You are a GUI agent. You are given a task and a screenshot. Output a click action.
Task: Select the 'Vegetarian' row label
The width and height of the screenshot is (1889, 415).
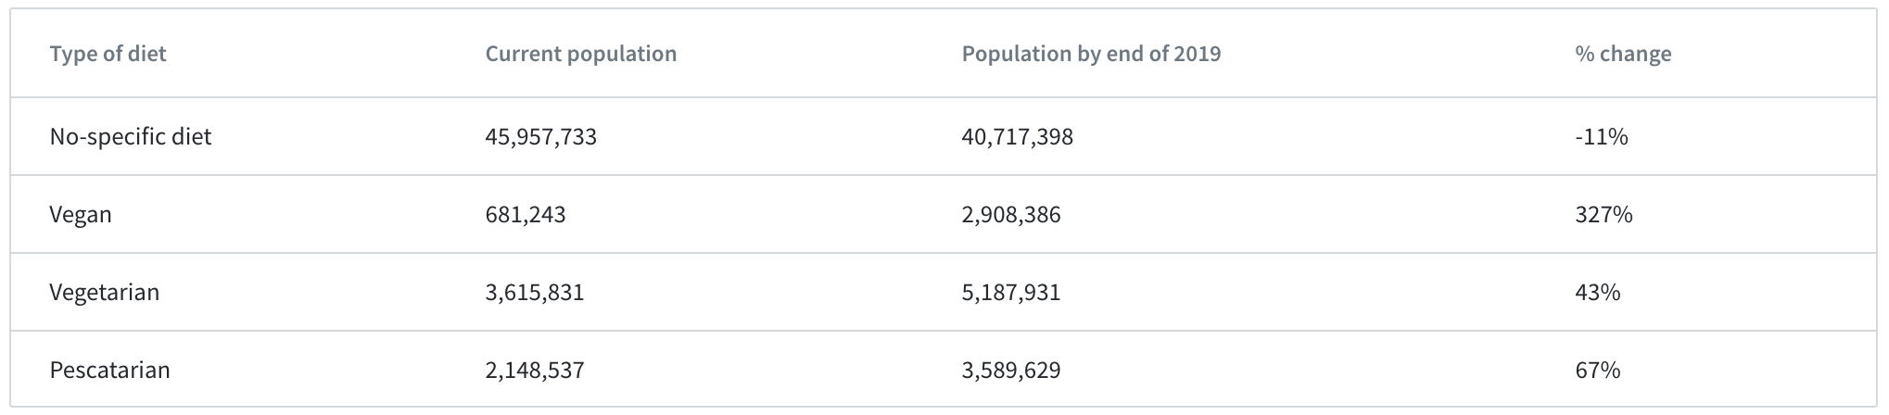tap(105, 293)
